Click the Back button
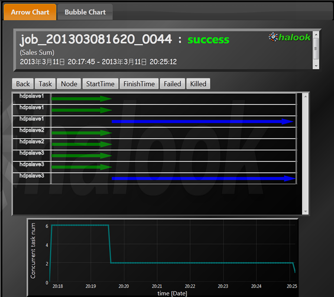 23,83
